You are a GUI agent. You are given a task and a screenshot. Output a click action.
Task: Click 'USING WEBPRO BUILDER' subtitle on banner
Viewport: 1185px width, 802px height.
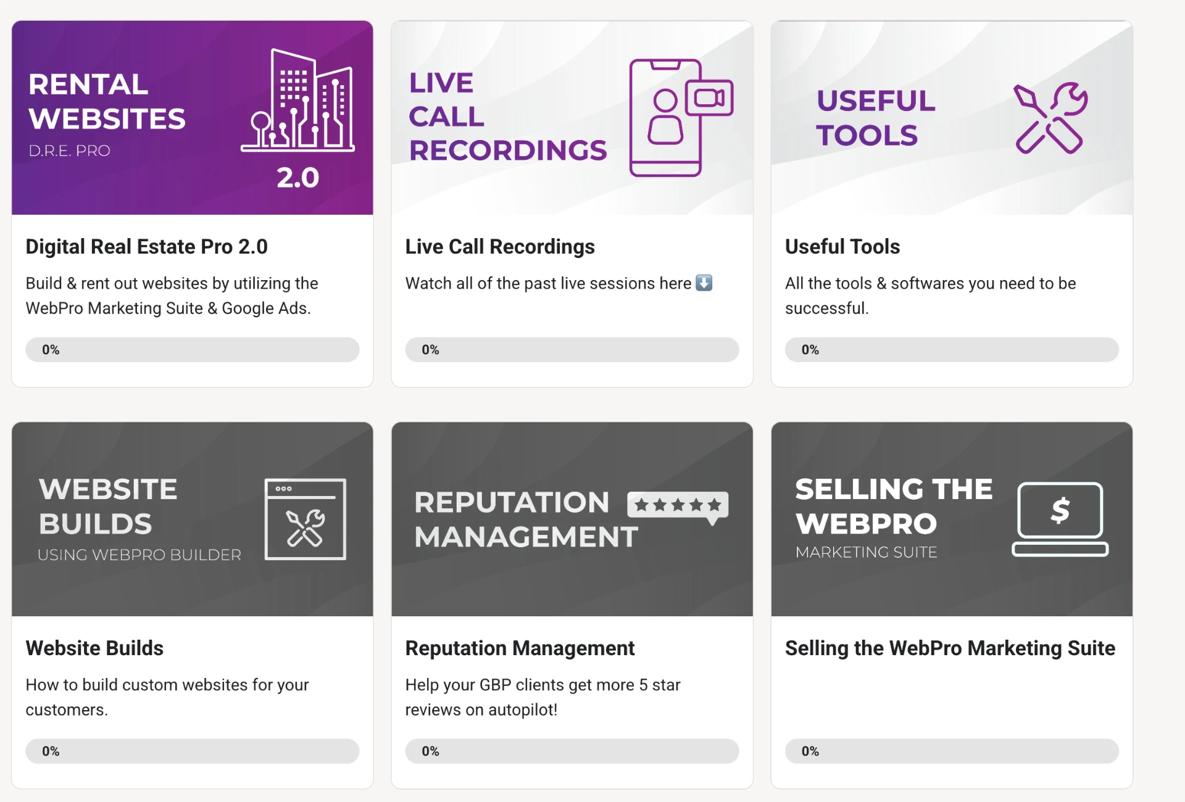click(139, 555)
